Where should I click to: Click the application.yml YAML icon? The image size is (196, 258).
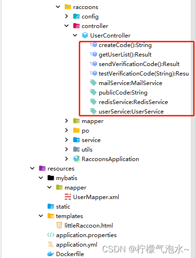tap(51, 244)
